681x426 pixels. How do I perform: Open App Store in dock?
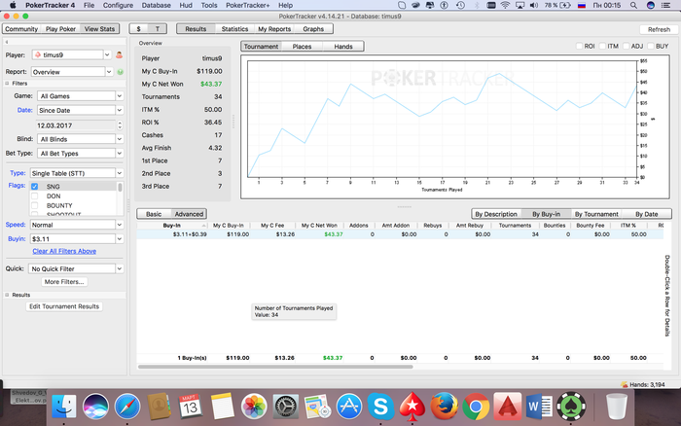(349, 407)
